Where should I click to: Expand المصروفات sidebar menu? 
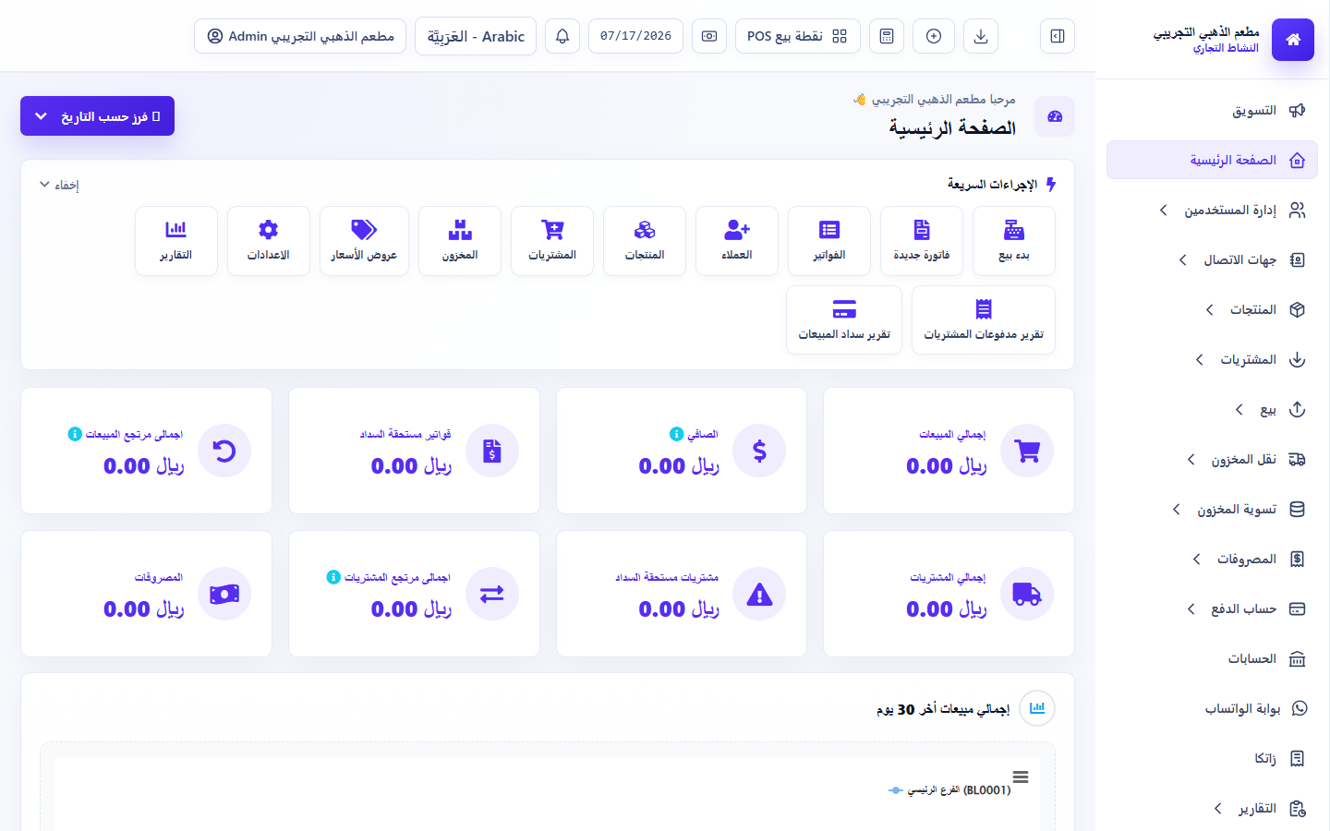click(1212, 560)
